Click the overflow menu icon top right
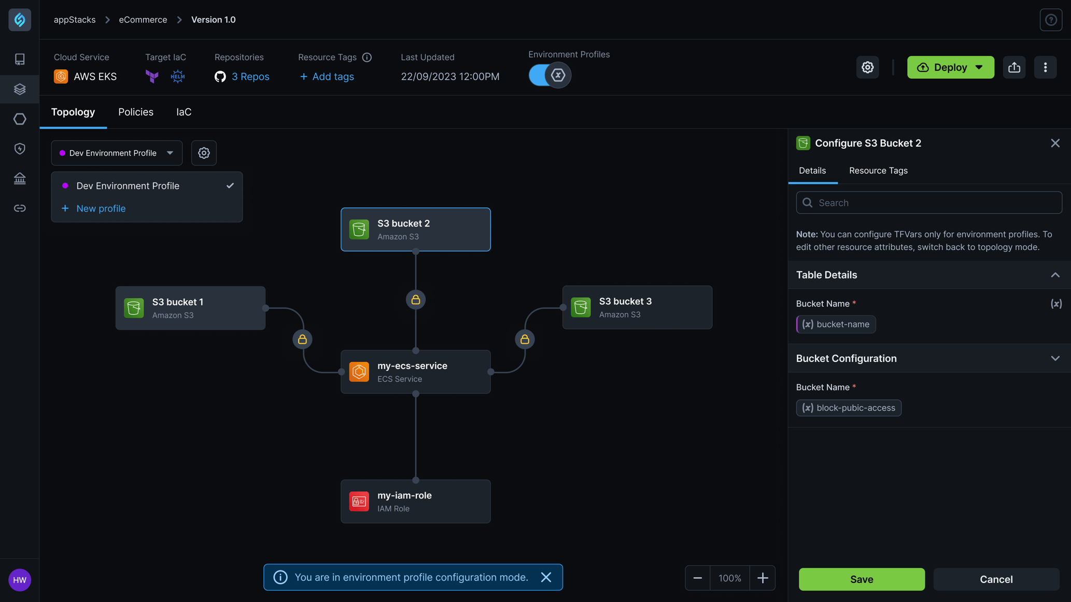Image resolution: width=1071 pixels, height=602 pixels. point(1045,67)
